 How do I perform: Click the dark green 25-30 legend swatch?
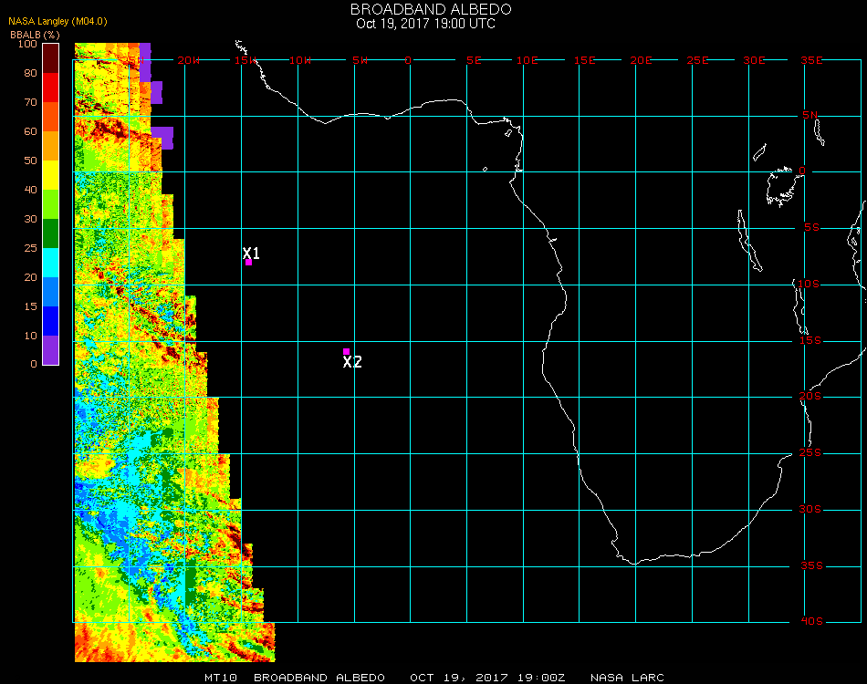point(50,233)
